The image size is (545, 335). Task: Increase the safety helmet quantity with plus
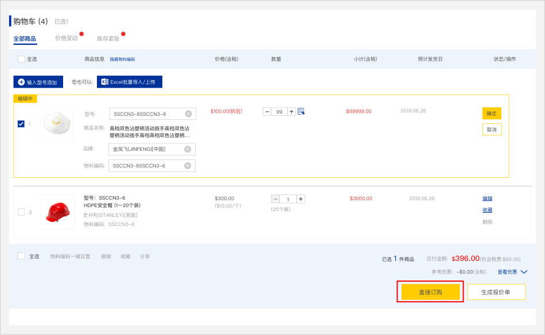(301, 199)
